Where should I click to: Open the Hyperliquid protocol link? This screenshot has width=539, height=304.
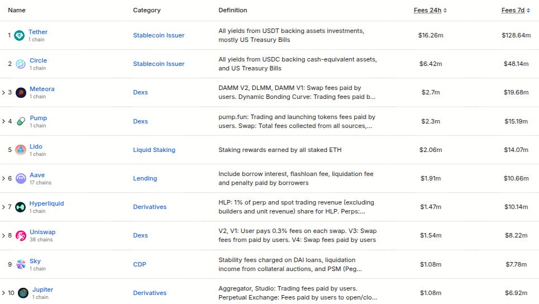click(x=46, y=203)
